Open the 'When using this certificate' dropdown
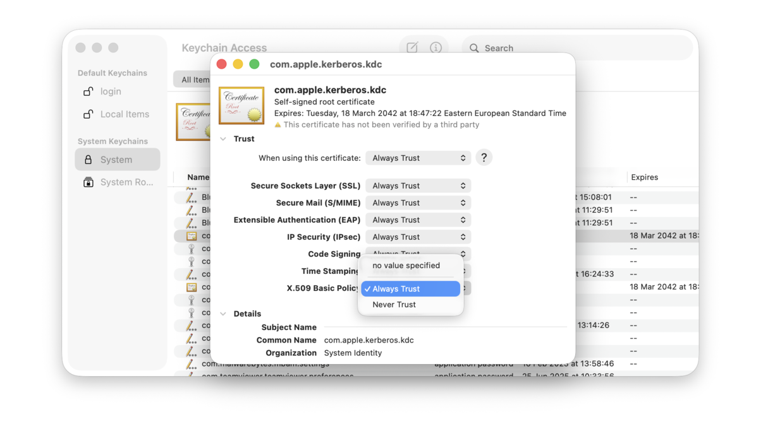 pyautogui.click(x=418, y=158)
